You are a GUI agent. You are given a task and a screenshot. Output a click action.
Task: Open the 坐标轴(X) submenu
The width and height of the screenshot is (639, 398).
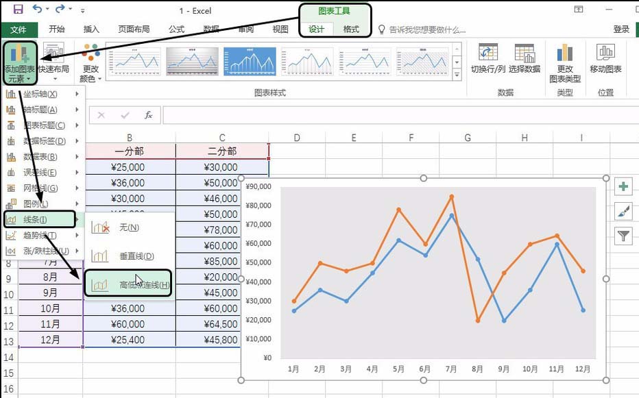[43, 94]
